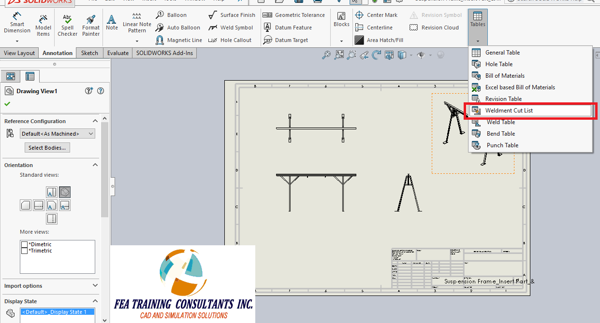Screen dimensions: 600x323
Task: Open the Spell Checker
Action: point(67,24)
